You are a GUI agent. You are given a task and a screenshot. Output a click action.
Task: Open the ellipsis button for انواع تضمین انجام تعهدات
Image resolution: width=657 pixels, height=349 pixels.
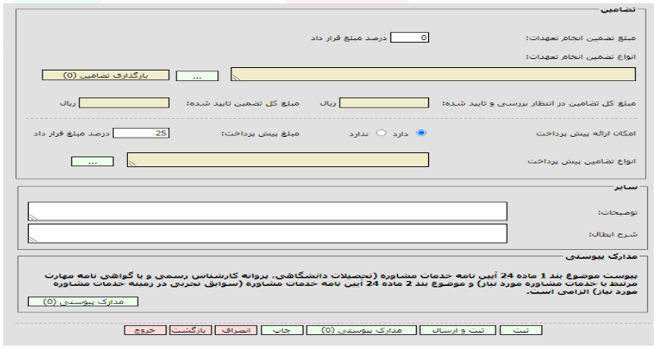pos(198,76)
